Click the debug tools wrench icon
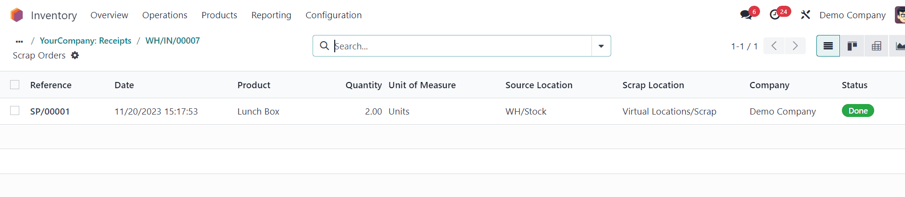The height and width of the screenshot is (197, 905). click(x=805, y=15)
